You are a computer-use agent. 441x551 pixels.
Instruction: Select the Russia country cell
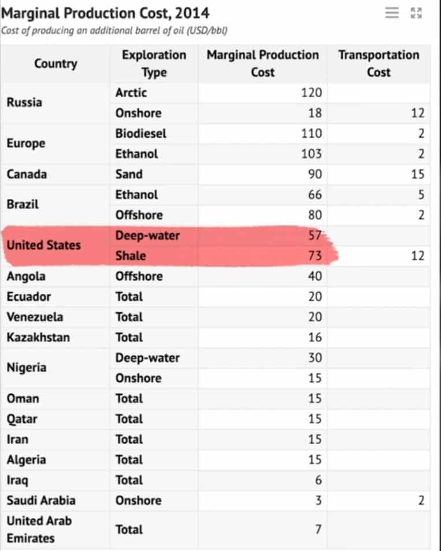coord(55,102)
